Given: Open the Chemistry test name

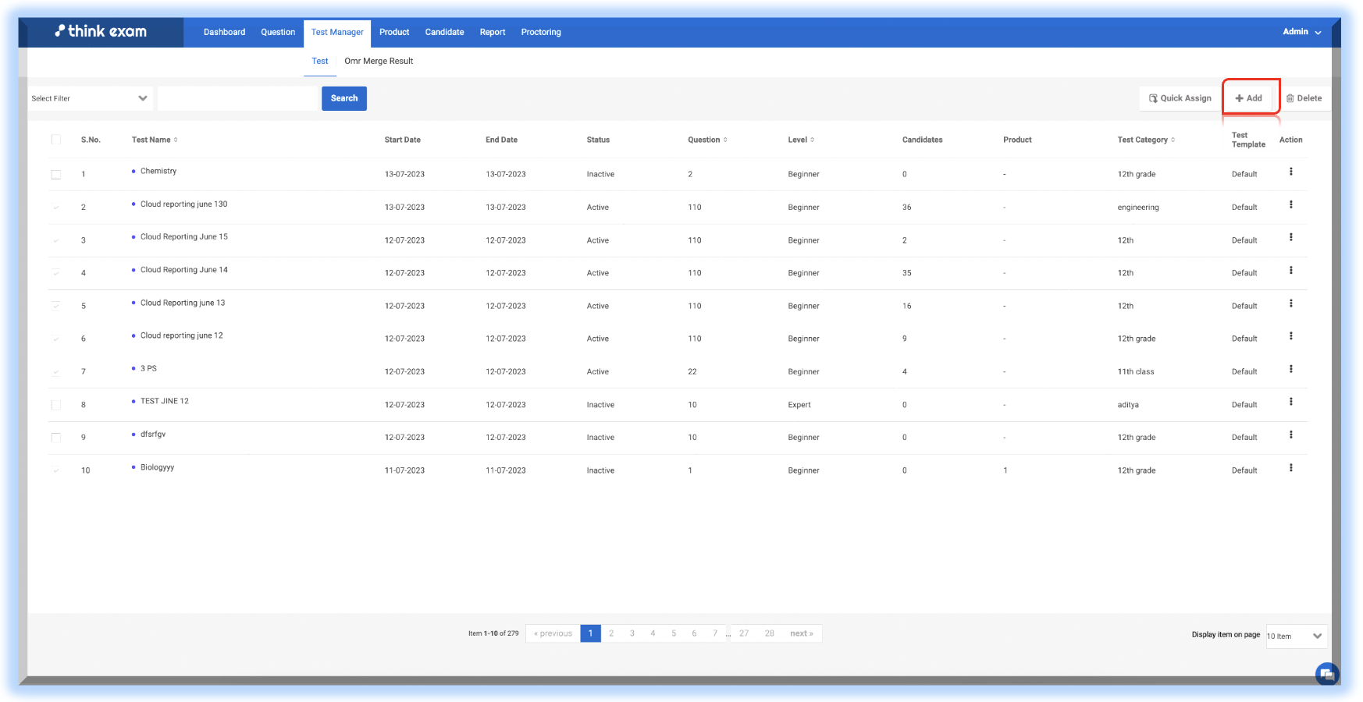Looking at the screenshot, I should coord(158,171).
